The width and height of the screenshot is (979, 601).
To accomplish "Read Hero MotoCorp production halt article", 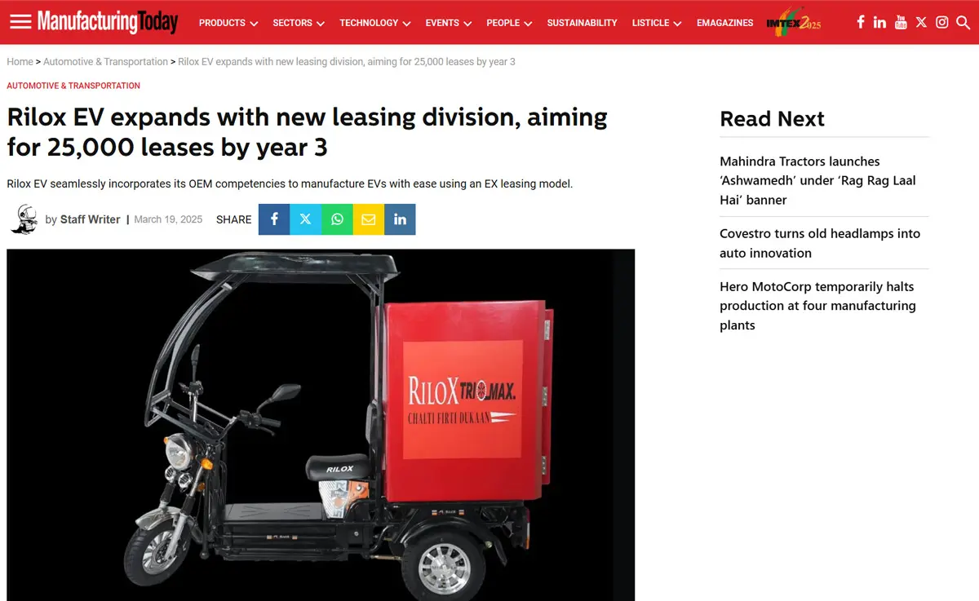I will coord(817,306).
